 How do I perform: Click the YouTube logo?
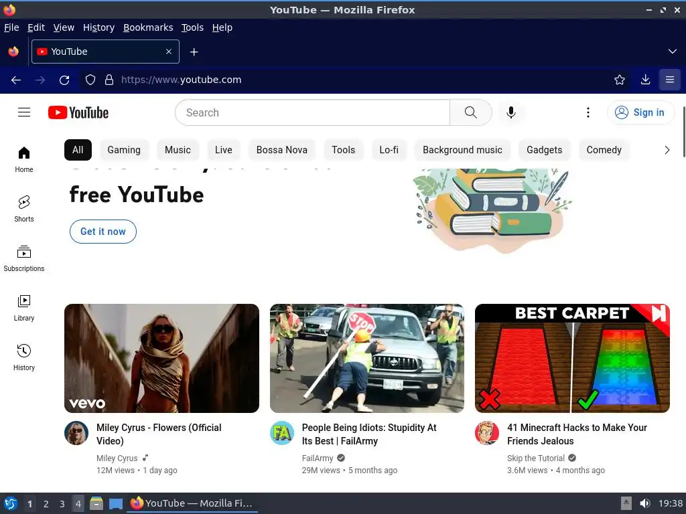pyautogui.click(x=78, y=112)
